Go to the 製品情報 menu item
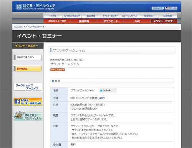The image size is (192, 148). [91, 16]
